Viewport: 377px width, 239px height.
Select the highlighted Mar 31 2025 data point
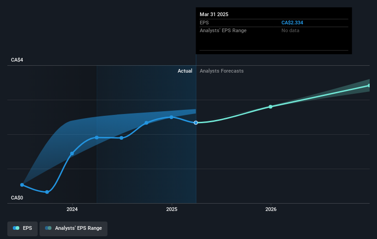tap(196, 123)
